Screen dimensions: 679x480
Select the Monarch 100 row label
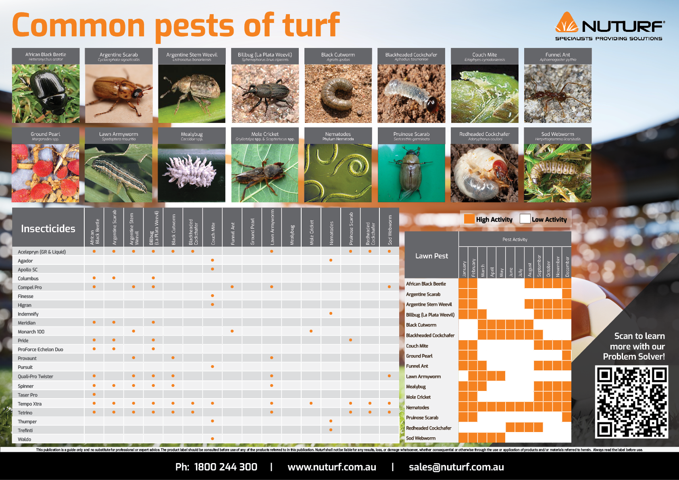tap(31, 332)
